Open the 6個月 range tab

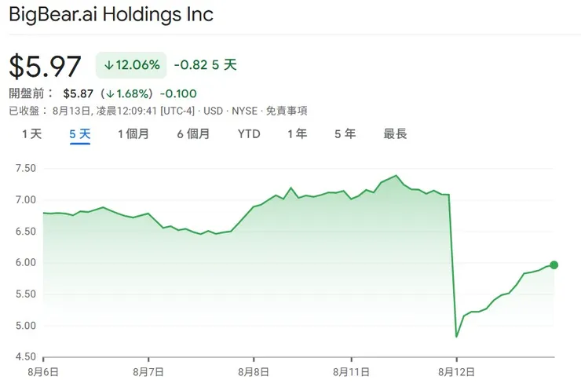coord(193,134)
